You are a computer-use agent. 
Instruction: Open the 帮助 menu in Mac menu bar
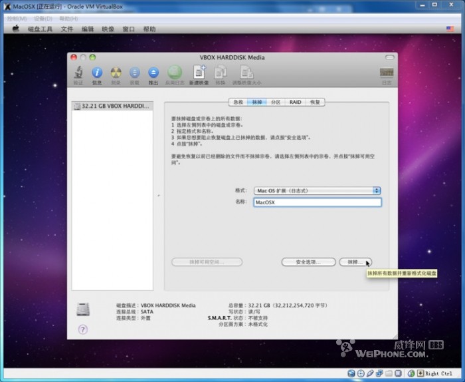tap(149, 29)
